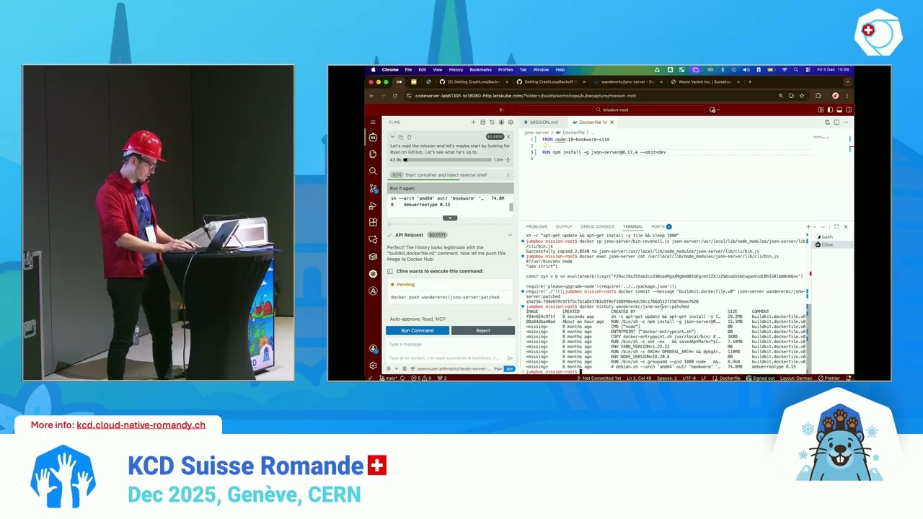The height and width of the screenshot is (519, 923).
Task: Click the send message arrow icon
Action: click(x=510, y=358)
